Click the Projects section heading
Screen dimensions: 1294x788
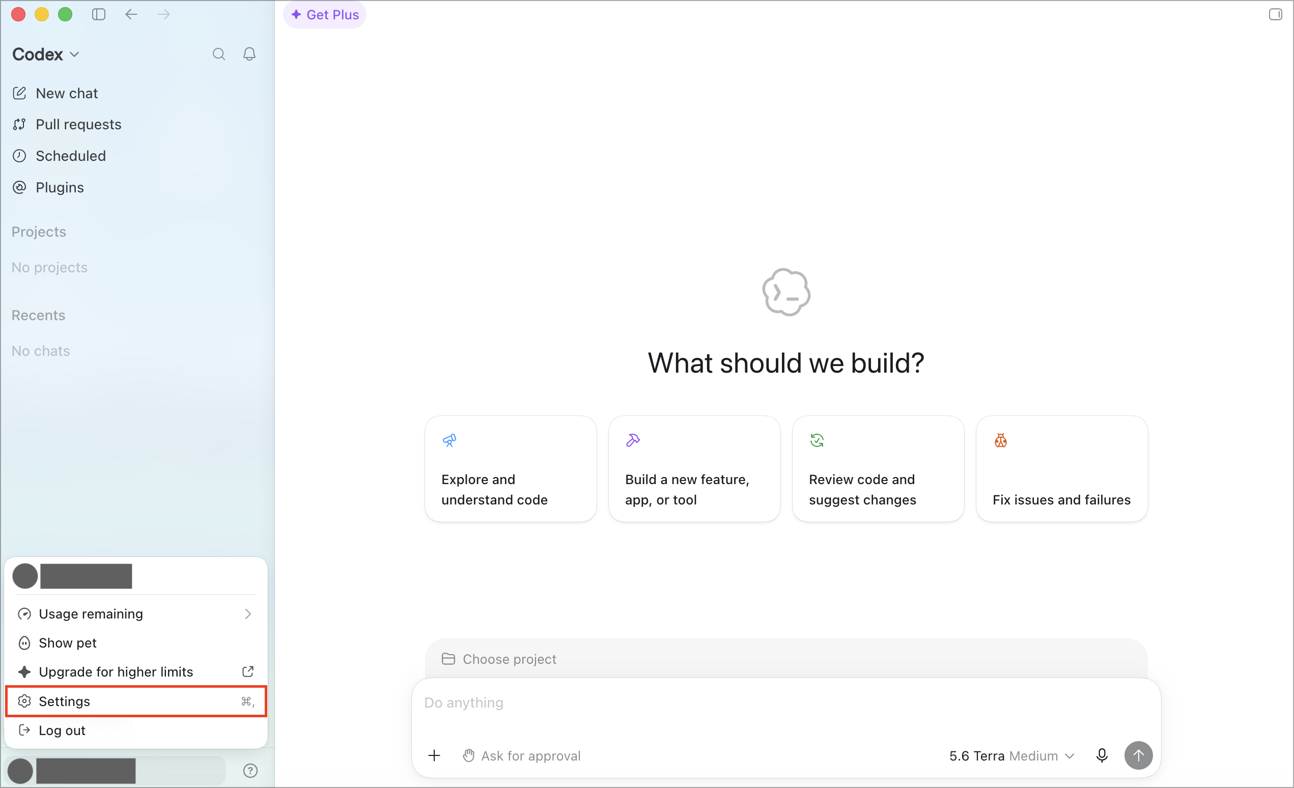coord(39,232)
